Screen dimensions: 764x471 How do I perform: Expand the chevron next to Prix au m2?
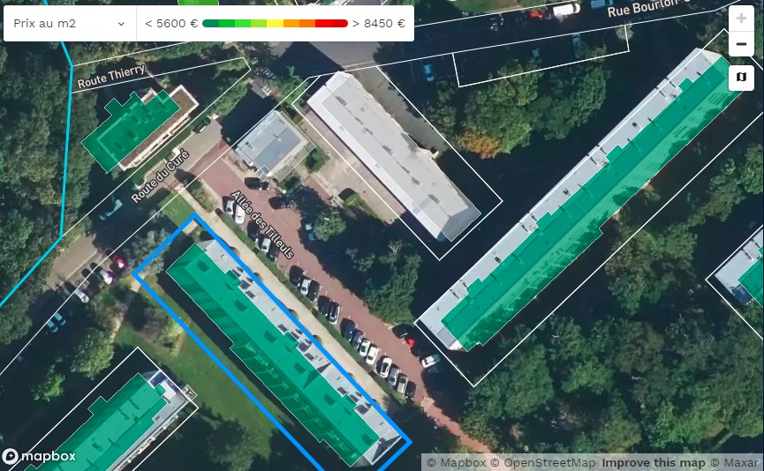tap(121, 24)
